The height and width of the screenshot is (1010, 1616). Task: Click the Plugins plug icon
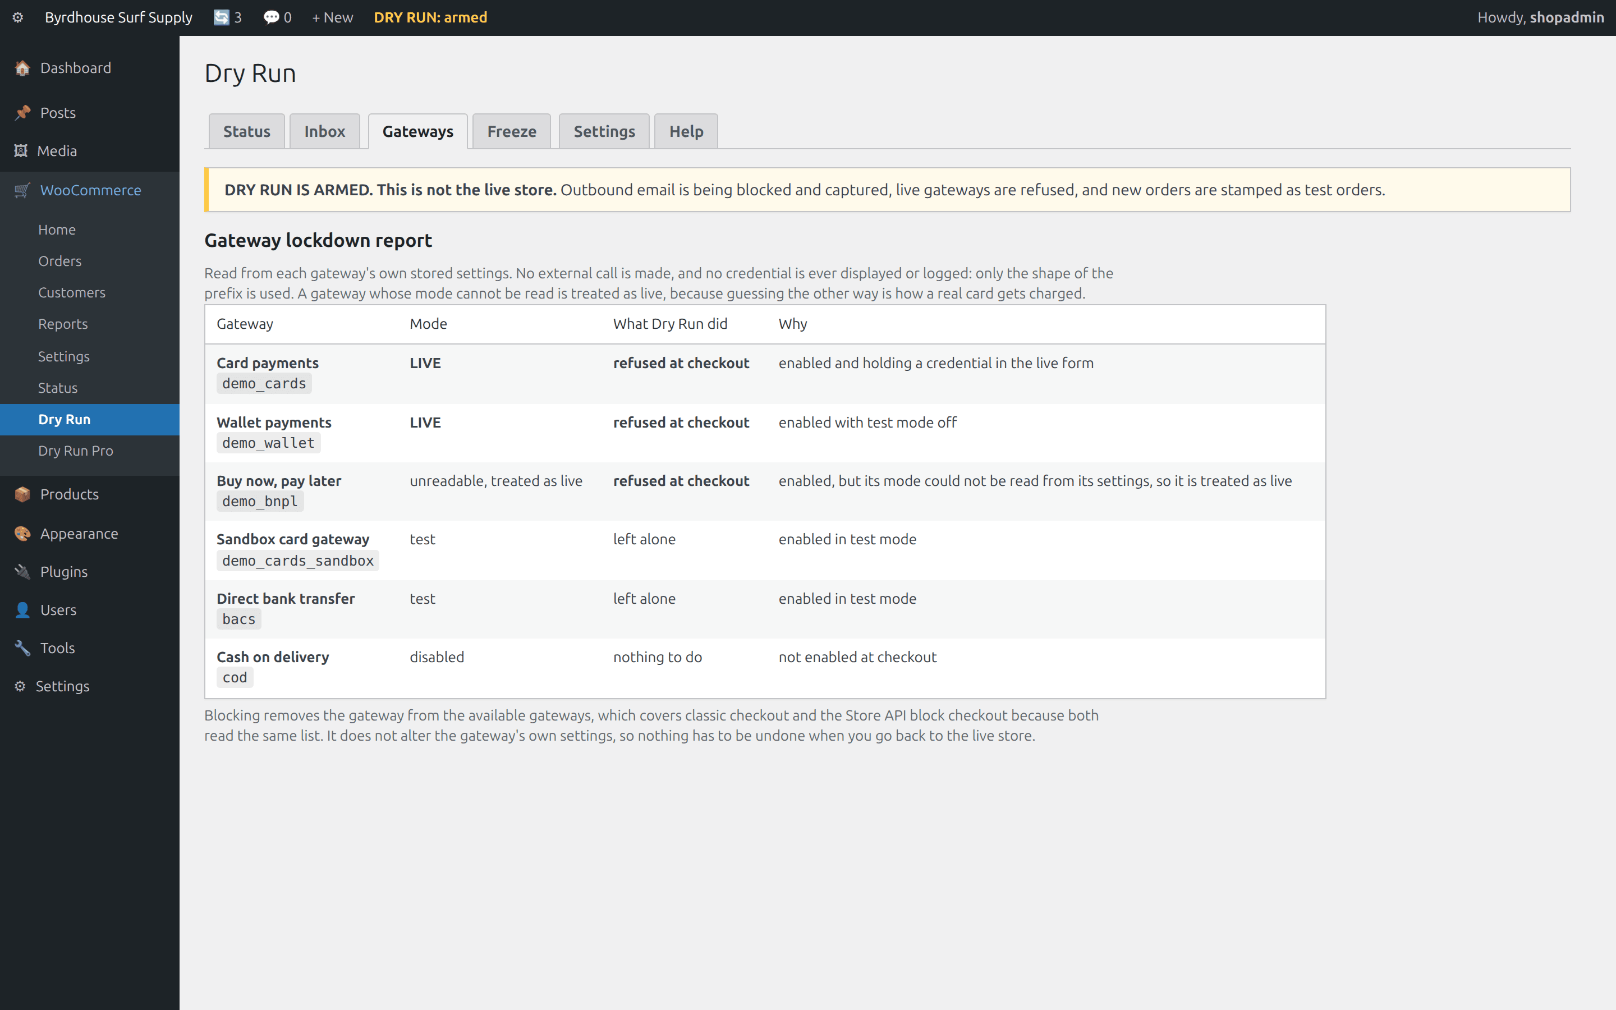[x=22, y=572]
